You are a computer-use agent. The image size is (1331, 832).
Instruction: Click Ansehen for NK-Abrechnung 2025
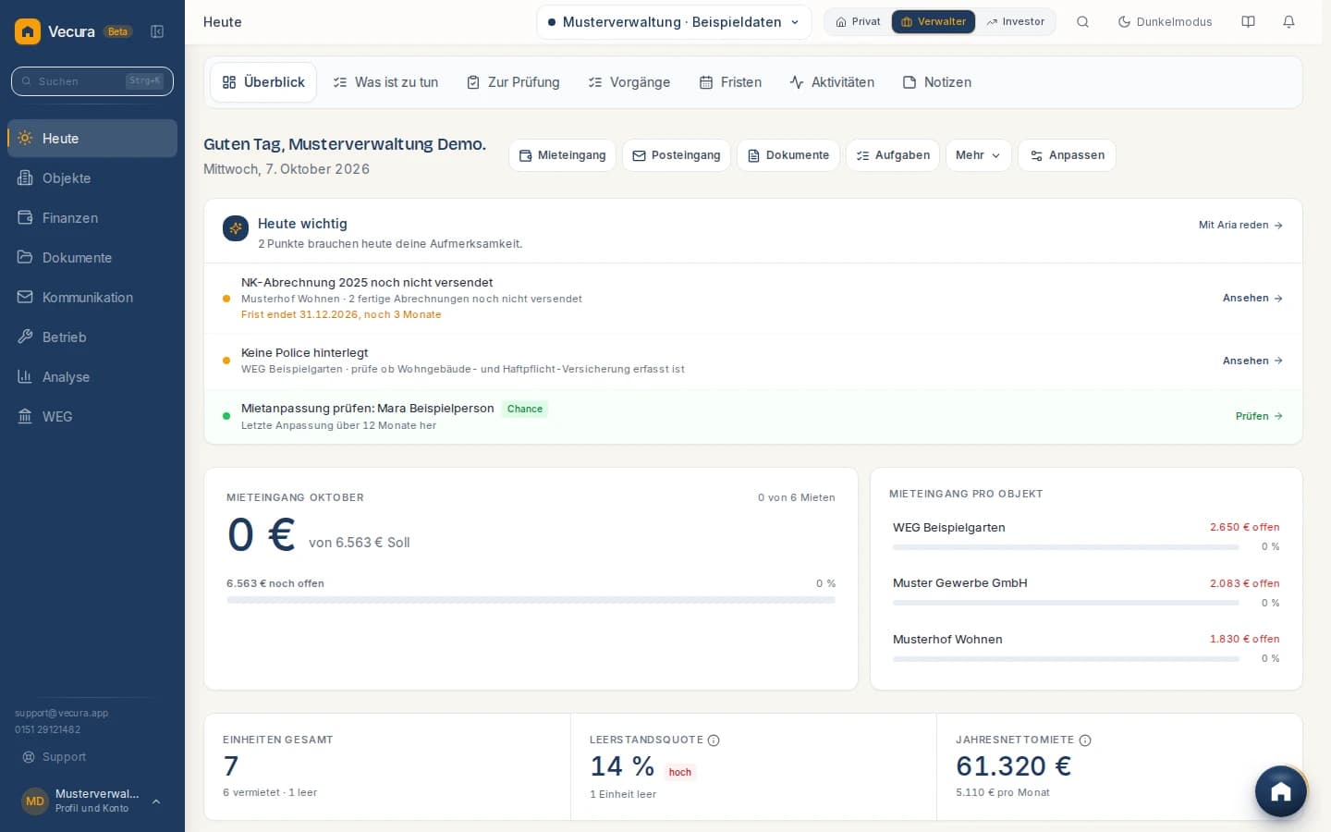[1252, 299]
